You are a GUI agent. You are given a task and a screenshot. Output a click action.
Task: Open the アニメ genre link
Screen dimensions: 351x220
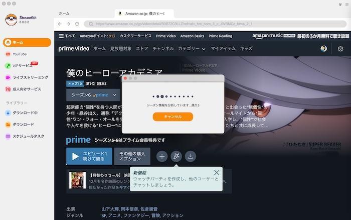114,215
